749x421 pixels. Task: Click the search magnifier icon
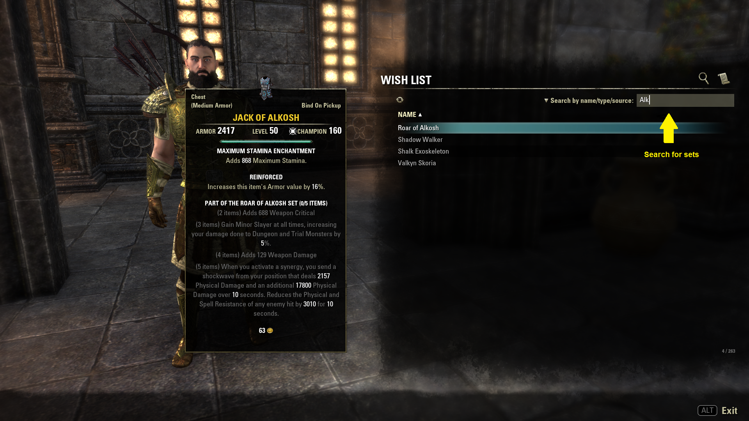click(x=703, y=78)
